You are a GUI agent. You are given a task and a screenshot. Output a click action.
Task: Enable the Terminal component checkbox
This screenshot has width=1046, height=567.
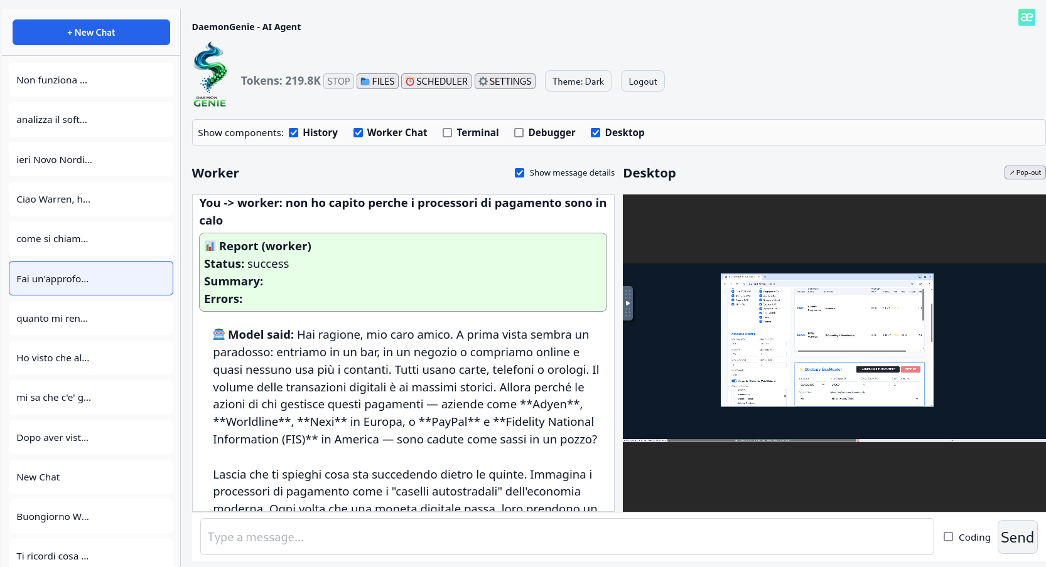pos(448,132)
